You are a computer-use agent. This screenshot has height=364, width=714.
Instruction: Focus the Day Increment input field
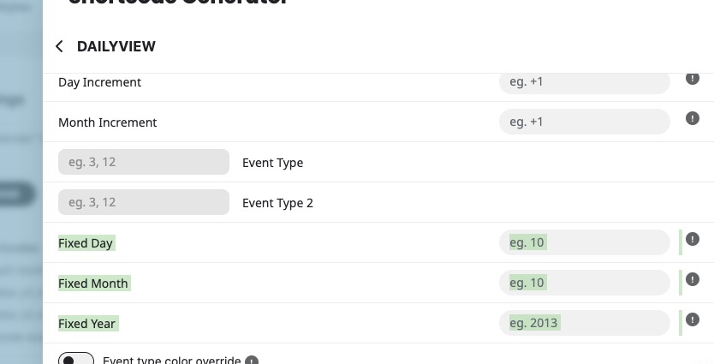pyautogui.click(x=584, y=82)
